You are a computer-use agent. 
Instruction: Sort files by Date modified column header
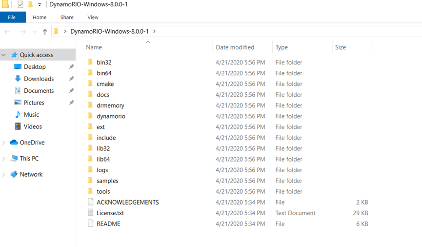(x=235, y=47)
